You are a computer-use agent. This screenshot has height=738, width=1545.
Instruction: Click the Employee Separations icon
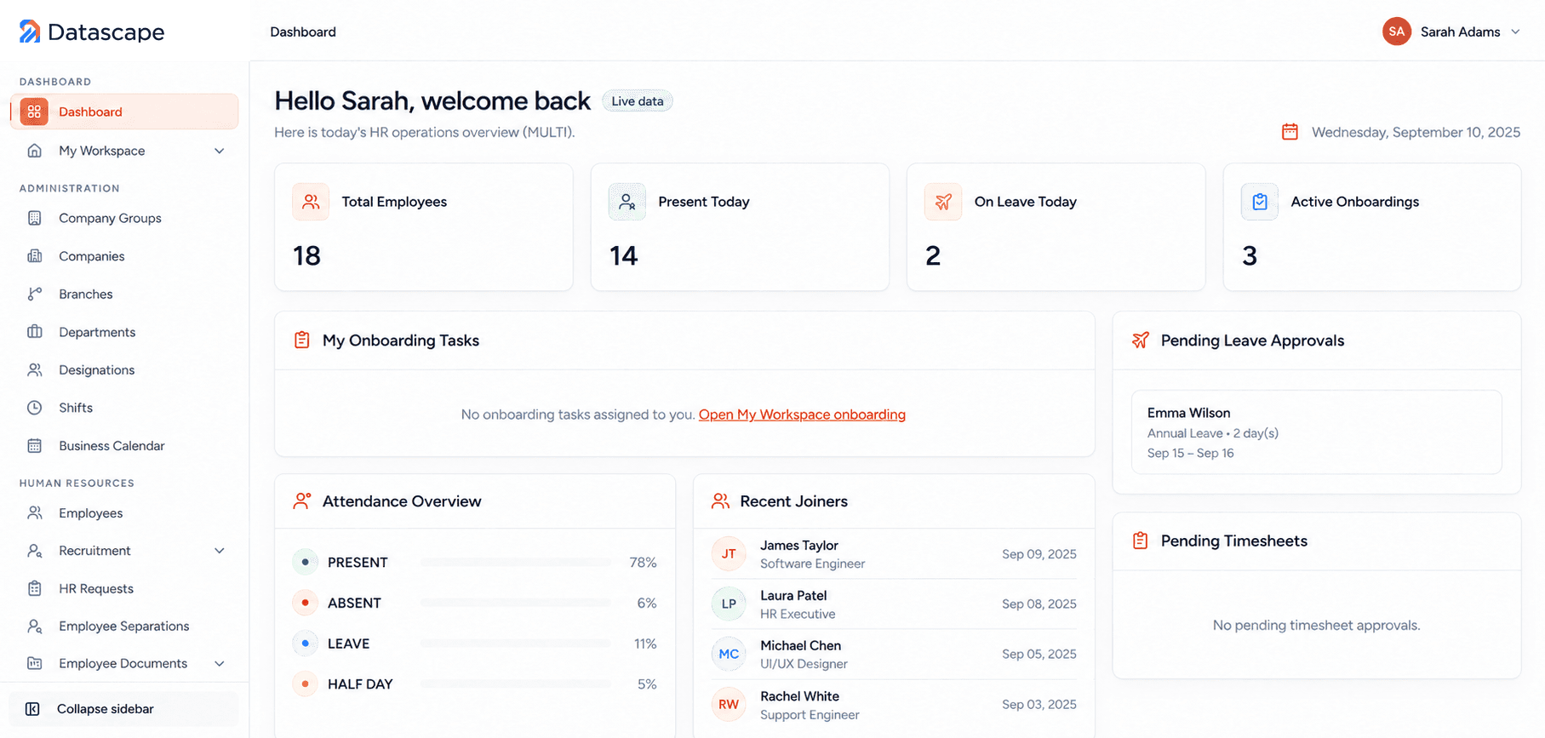pyautogui.click(x=34, y=626)
